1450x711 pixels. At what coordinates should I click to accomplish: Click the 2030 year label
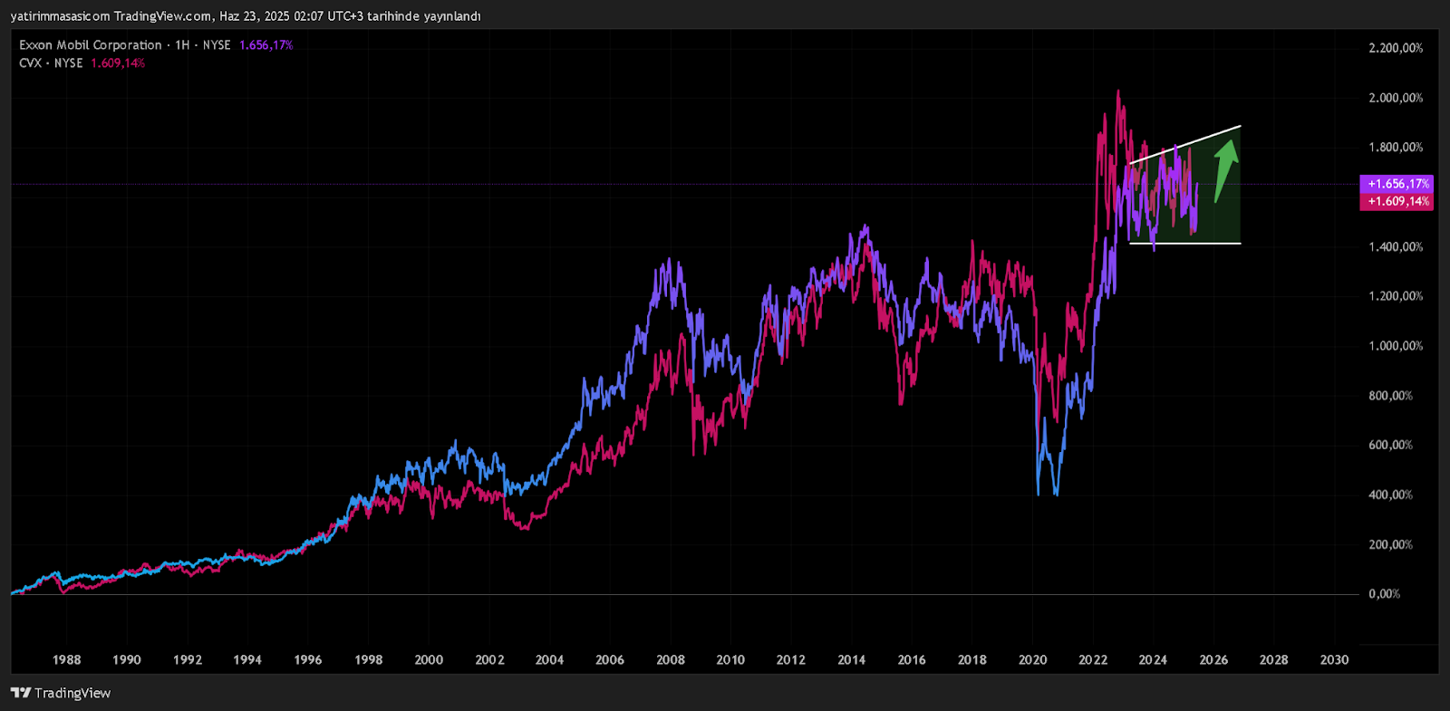tap(1334, 659)
